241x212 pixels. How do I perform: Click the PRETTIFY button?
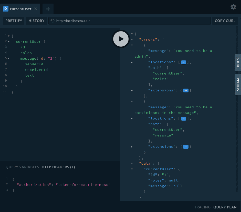(x=13, y=21)
